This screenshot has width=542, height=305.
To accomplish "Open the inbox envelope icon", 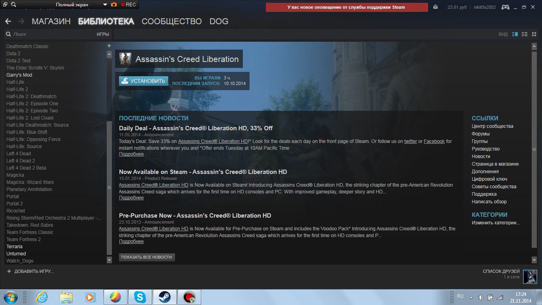I will click(x=436, y=7).
